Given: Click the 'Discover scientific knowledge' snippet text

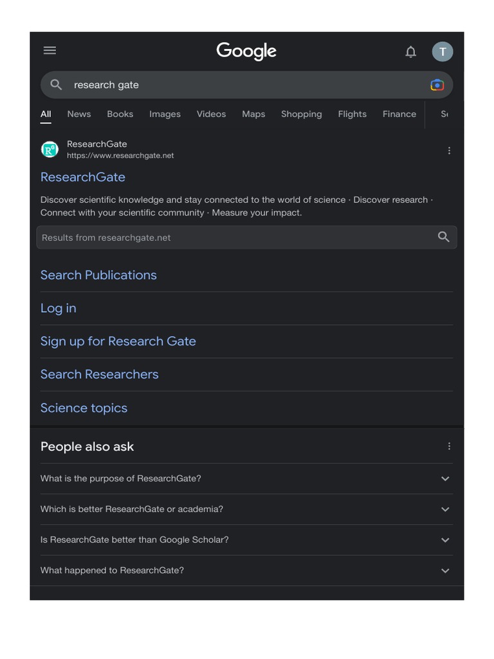Looking at the screenshot, I should (x=237, y=206).
